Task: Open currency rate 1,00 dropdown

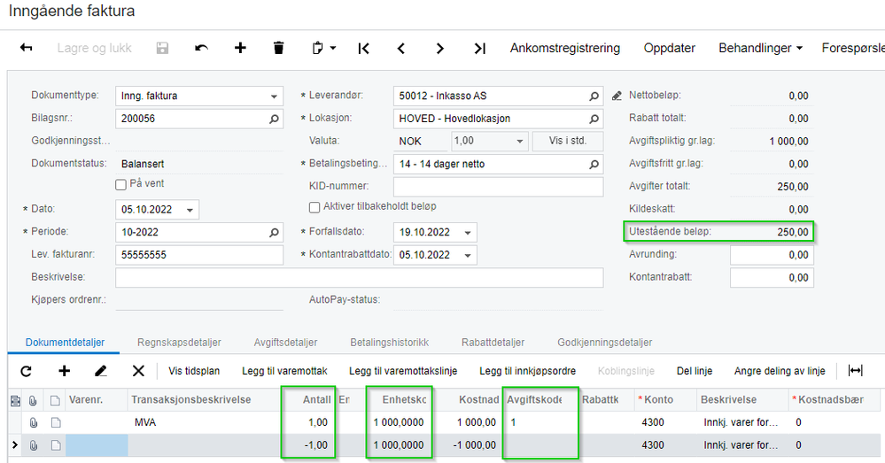Action: [x=520, y=142]
